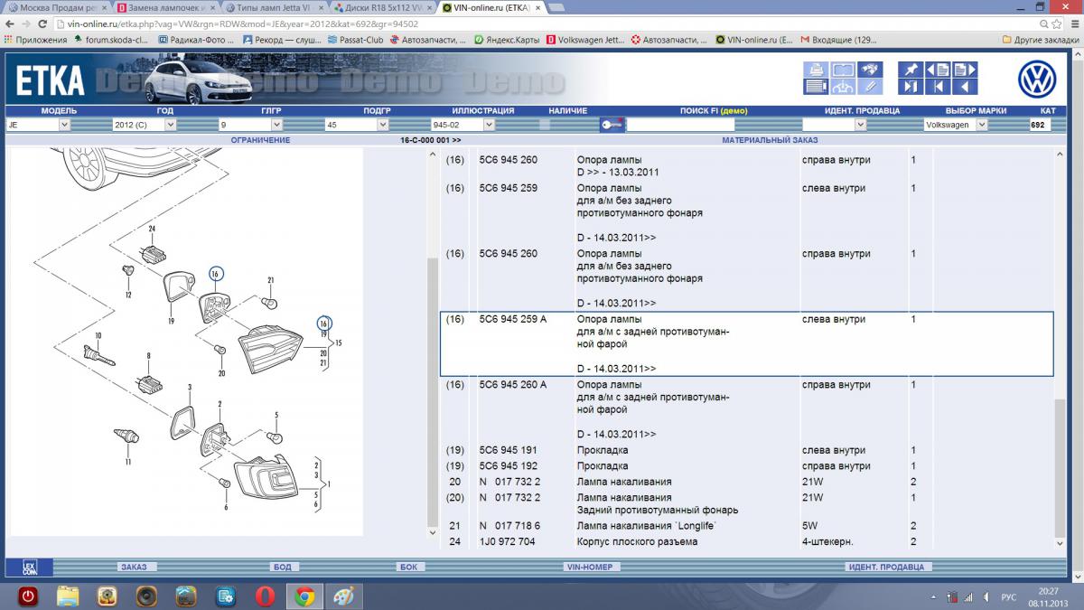Select the VIN-online.ru (ETKA) tab
This screenshot has width=1084, height=610.
(x=490, y=7)
